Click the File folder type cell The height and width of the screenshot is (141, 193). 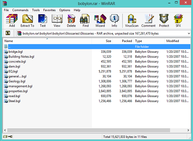pyautogui.click(x=142, y=47)
